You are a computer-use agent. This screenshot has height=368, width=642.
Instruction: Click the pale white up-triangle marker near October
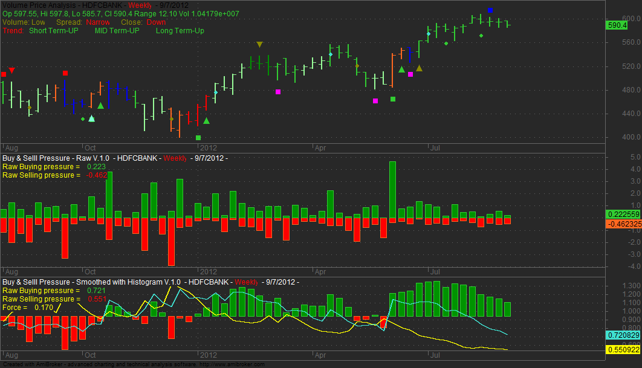coord(92,118)
